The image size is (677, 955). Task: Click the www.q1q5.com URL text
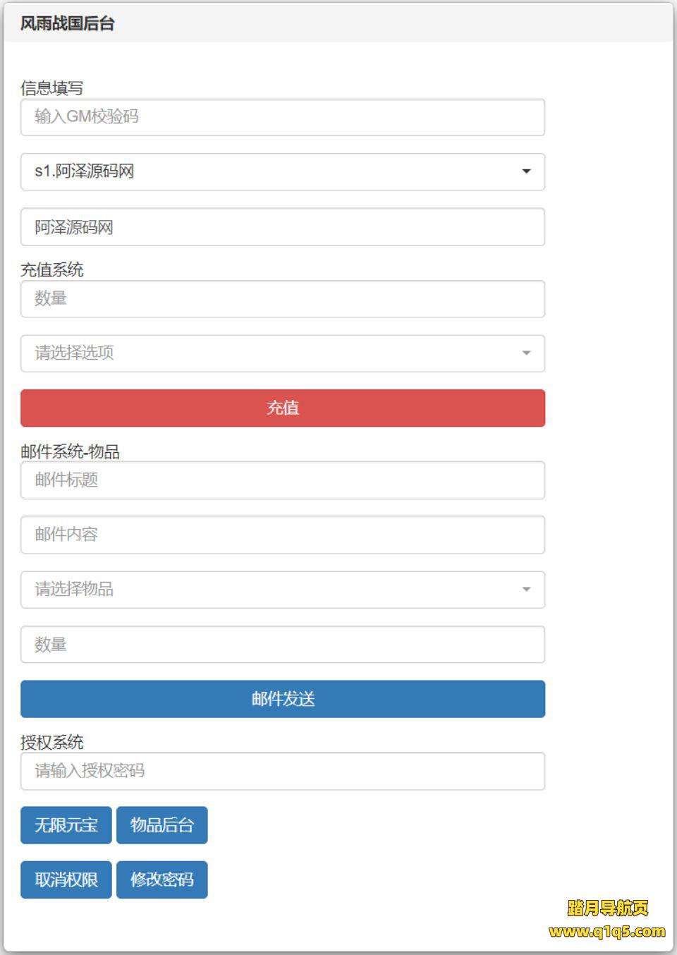coord(607,932)
